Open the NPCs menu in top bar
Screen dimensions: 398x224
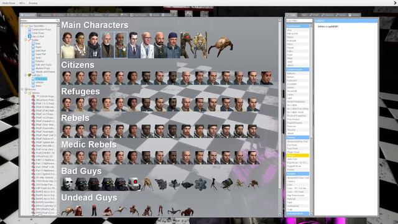click(x=22, y=3)
